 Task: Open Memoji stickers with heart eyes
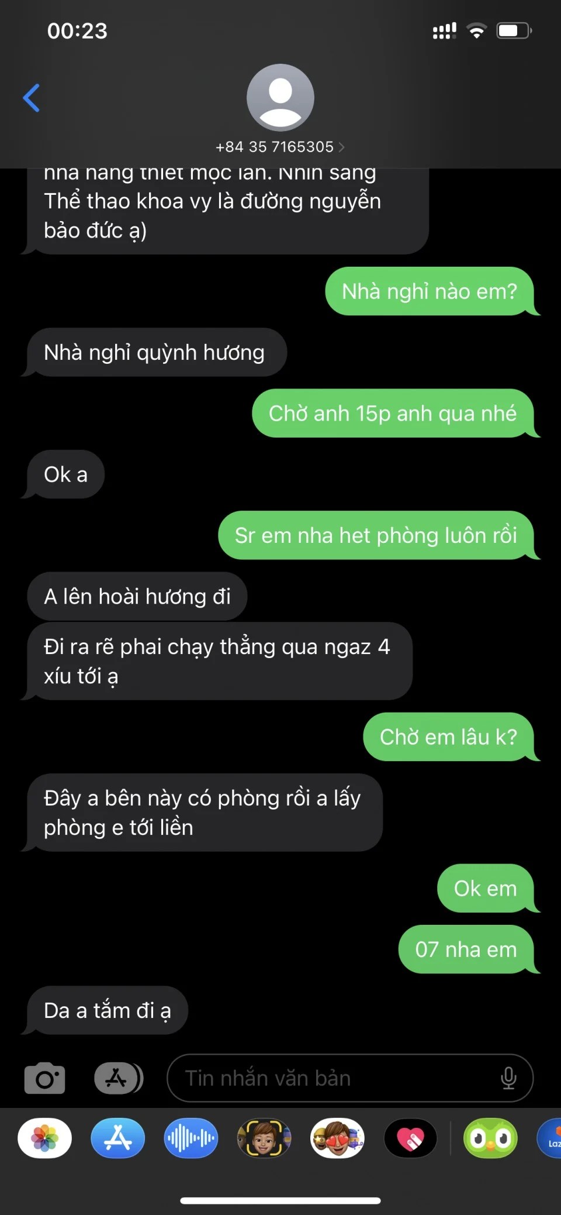337,1138
